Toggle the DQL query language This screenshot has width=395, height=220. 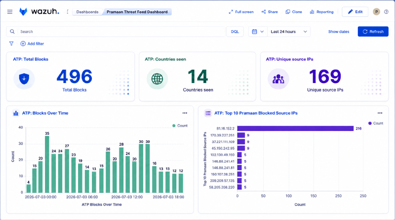coord(235,32)
